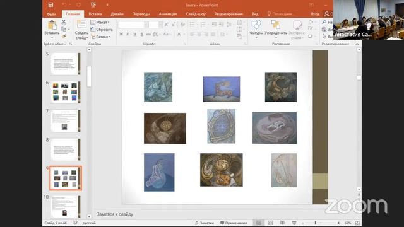
Task: Click the Вставить paste clipboard icon
Action: tap(52, 25)
